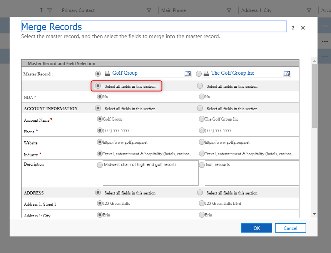
Task: Select Golf Group as master record
Action: [x=98, y=74]
